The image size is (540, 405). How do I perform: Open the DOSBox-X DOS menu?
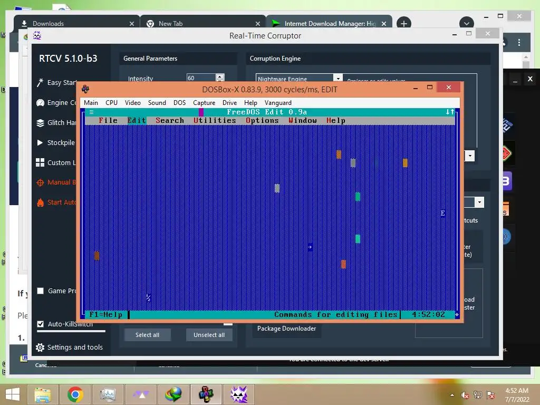click(x=179, y=103)
